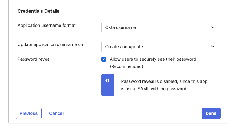Select the 'Okta username' combo box value
The height and width of the screenshot is (128, 234).
pyautogui.click(x=121, y=27)
